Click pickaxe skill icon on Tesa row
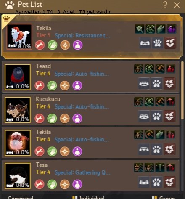The width and height of the screenshot is (185, 199). coord(160,167)
